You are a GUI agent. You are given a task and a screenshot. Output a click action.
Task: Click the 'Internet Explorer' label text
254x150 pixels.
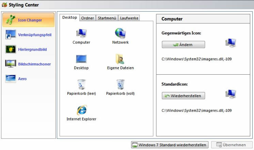[81, 119]
